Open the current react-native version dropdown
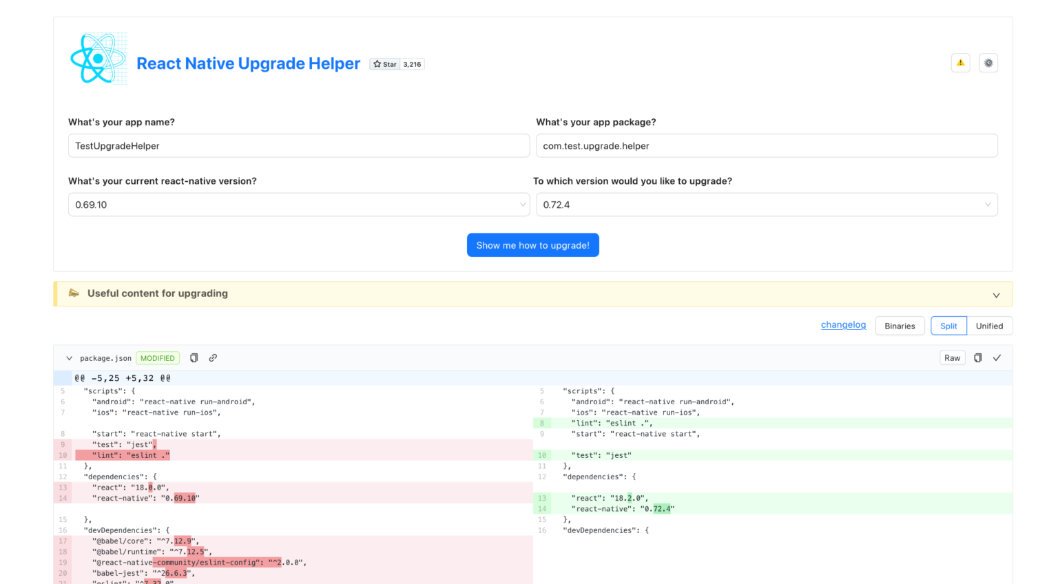This screenshot has height=584, width=1058. [299, 205]
